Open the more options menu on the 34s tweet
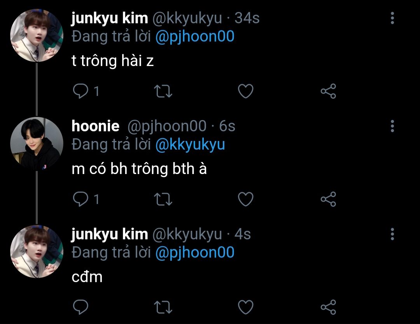Viewport: 420px width, 324px height. click(x=392, y=18)
